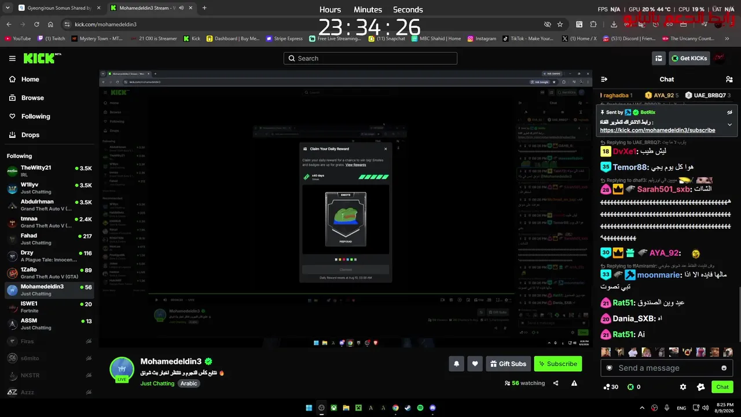
Task: Open the Instagram bookmark
Action: 482,39
